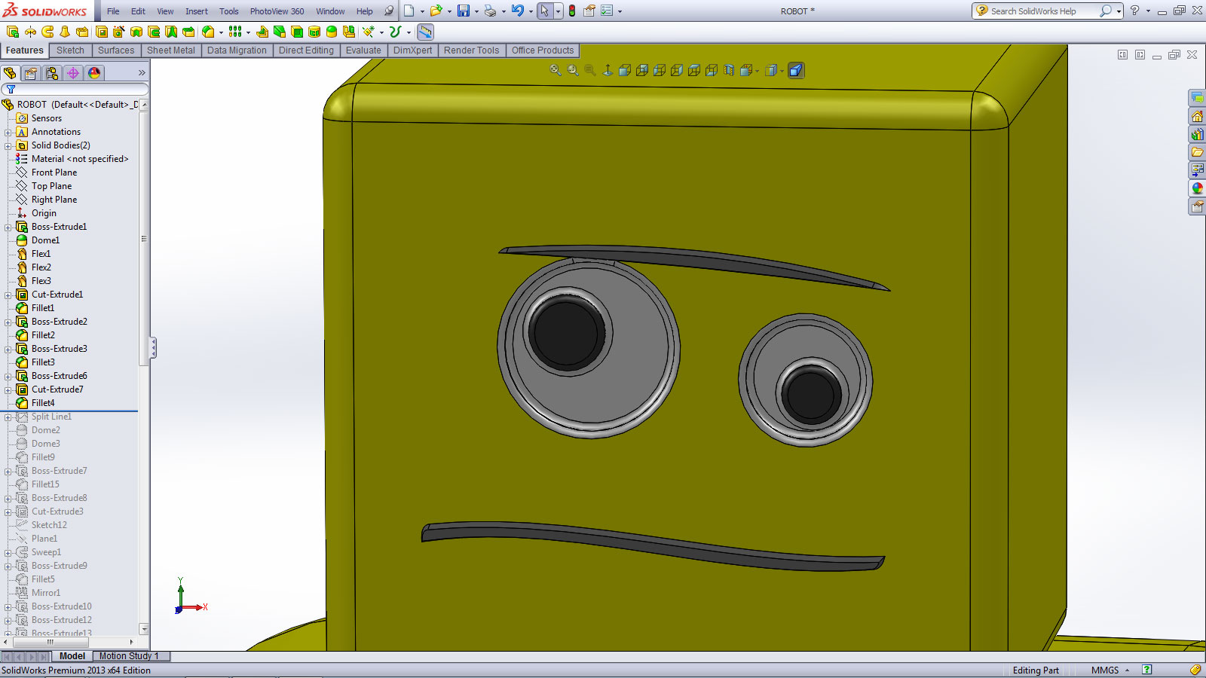
Task: Click Zoom to Fit in view toolbar
Action: click(556, 70)
